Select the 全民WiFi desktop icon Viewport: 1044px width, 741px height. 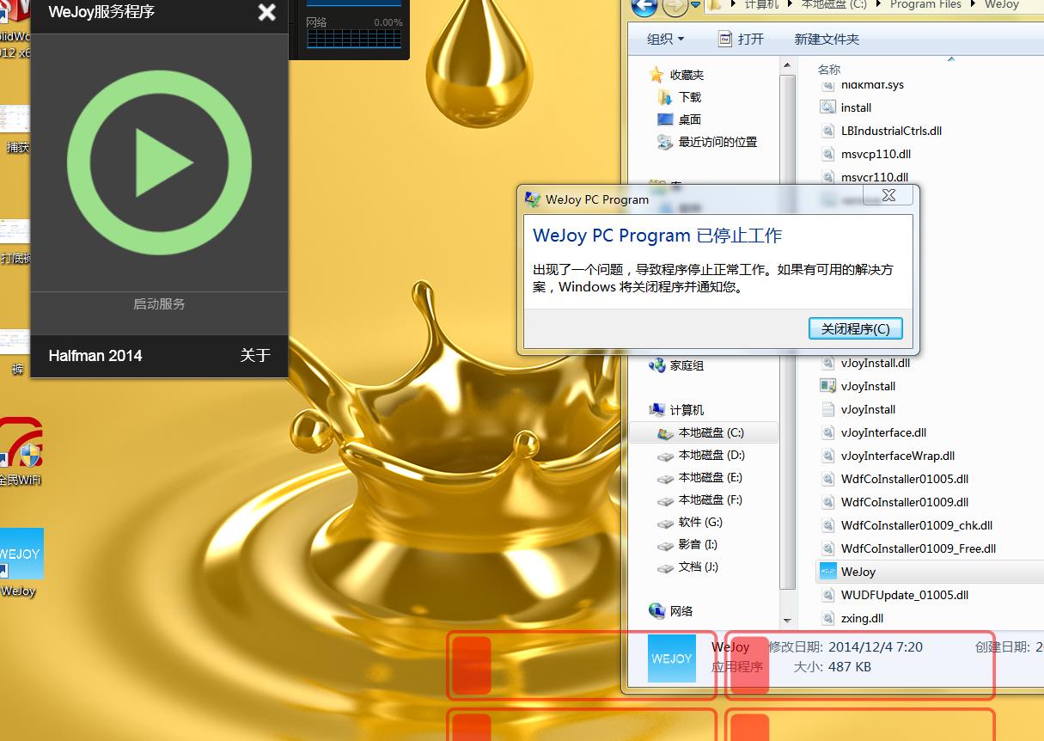pos(20,452)
